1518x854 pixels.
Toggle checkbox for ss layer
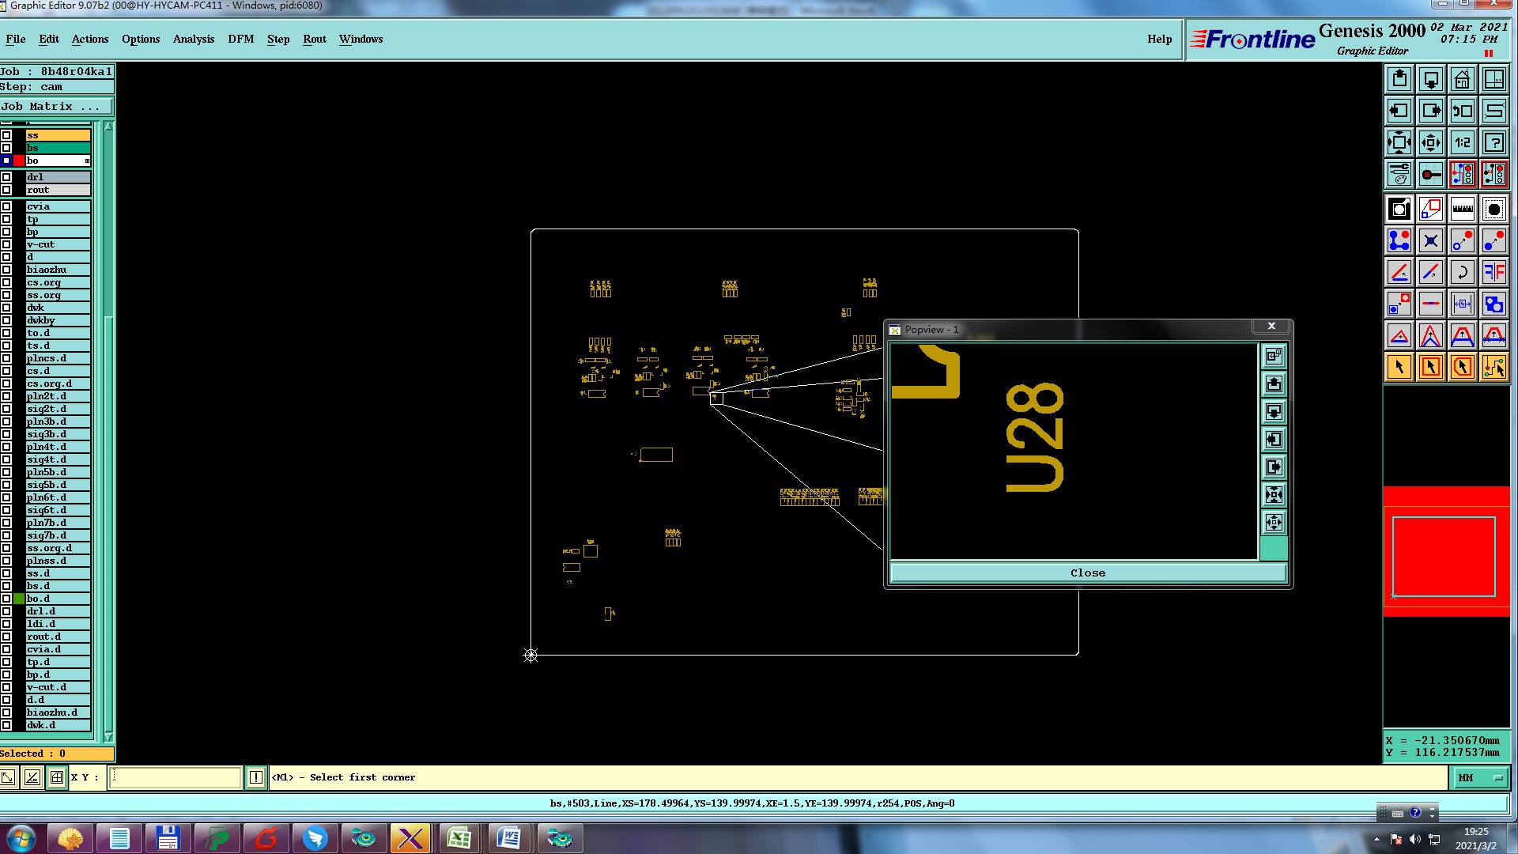(x=6, y=135)
